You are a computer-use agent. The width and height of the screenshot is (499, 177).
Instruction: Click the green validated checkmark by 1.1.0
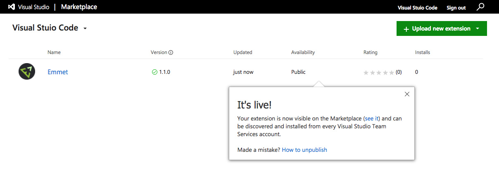click(154, 72)
